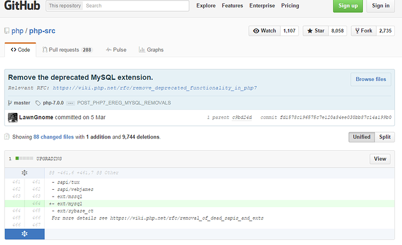Open parent commit c9bd24d link

242,117
